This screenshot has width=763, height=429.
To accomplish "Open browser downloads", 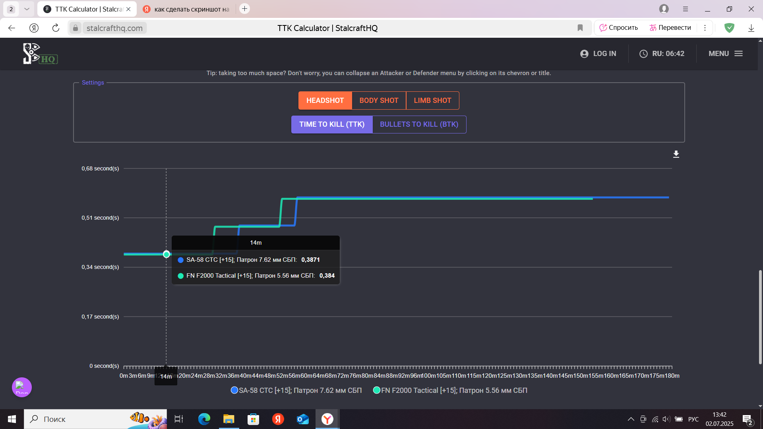I will (x=751, y=28).
